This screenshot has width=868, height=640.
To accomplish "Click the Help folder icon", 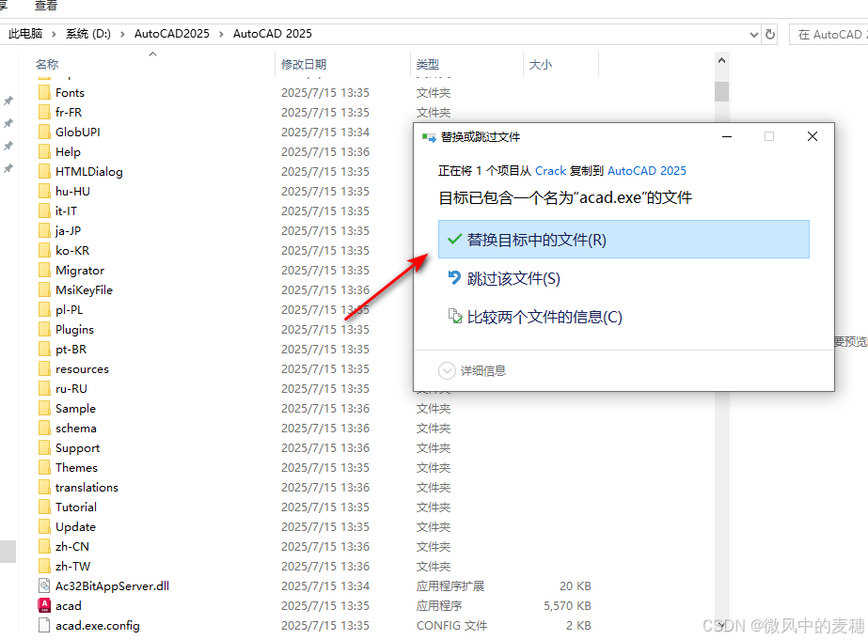I will coord(44,151).
